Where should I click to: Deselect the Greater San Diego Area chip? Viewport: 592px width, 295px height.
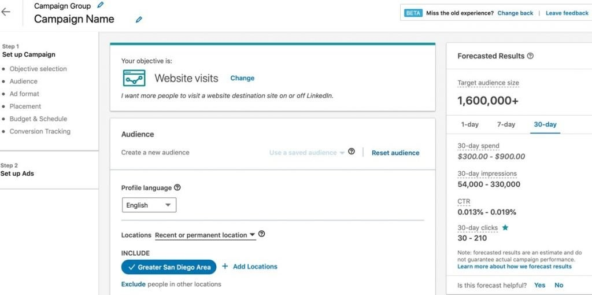click(169, 267)
